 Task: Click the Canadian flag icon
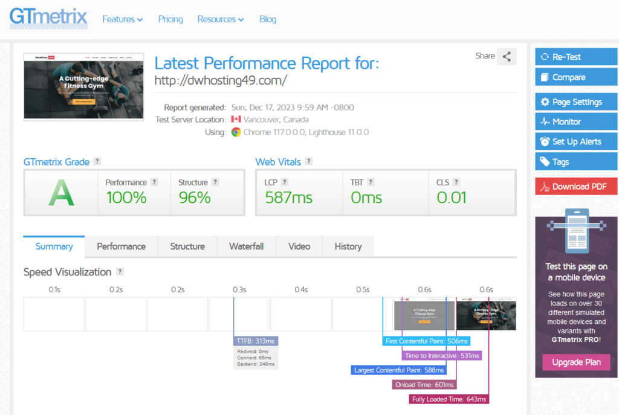click(x=236, y=119)
